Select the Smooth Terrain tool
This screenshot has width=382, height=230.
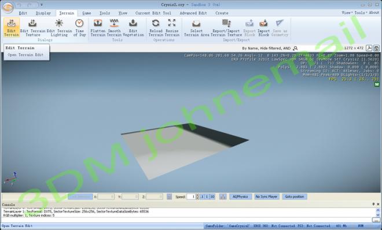tap(114, 28)
